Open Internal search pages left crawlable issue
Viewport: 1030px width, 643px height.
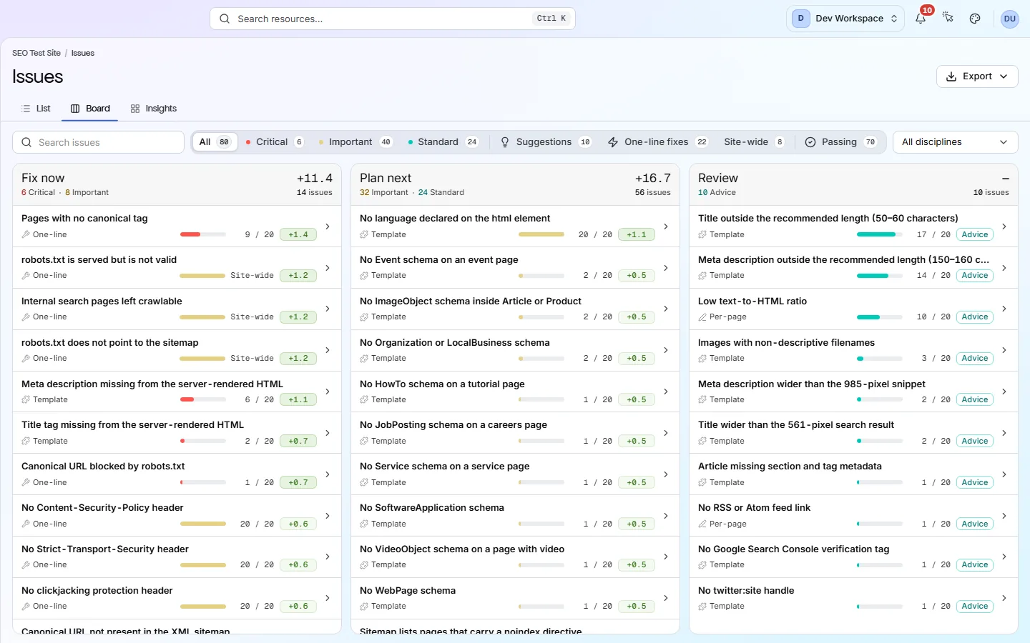[x=177, y=309]
